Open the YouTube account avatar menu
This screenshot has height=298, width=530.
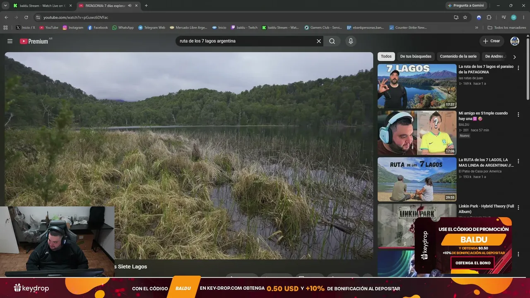pyautogui.click(x=515, y=41)
